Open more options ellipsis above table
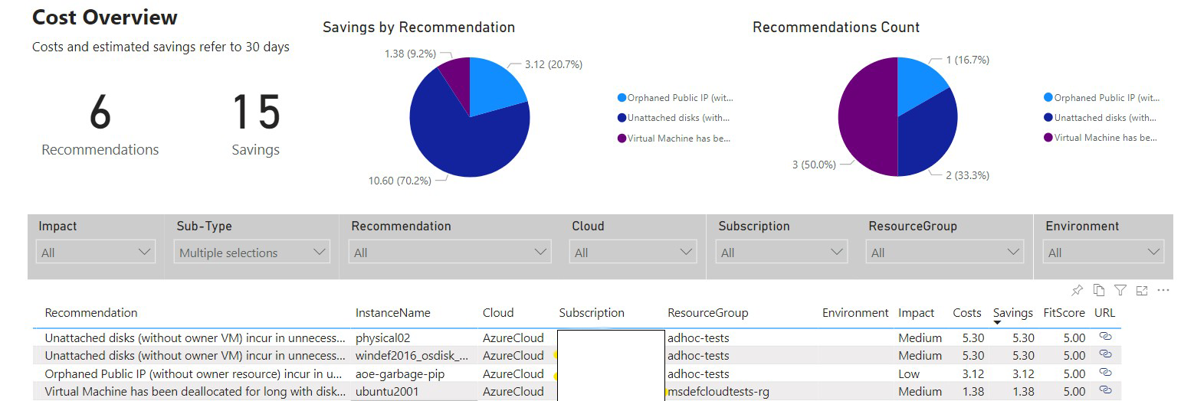 click(x=1163, y=290)
